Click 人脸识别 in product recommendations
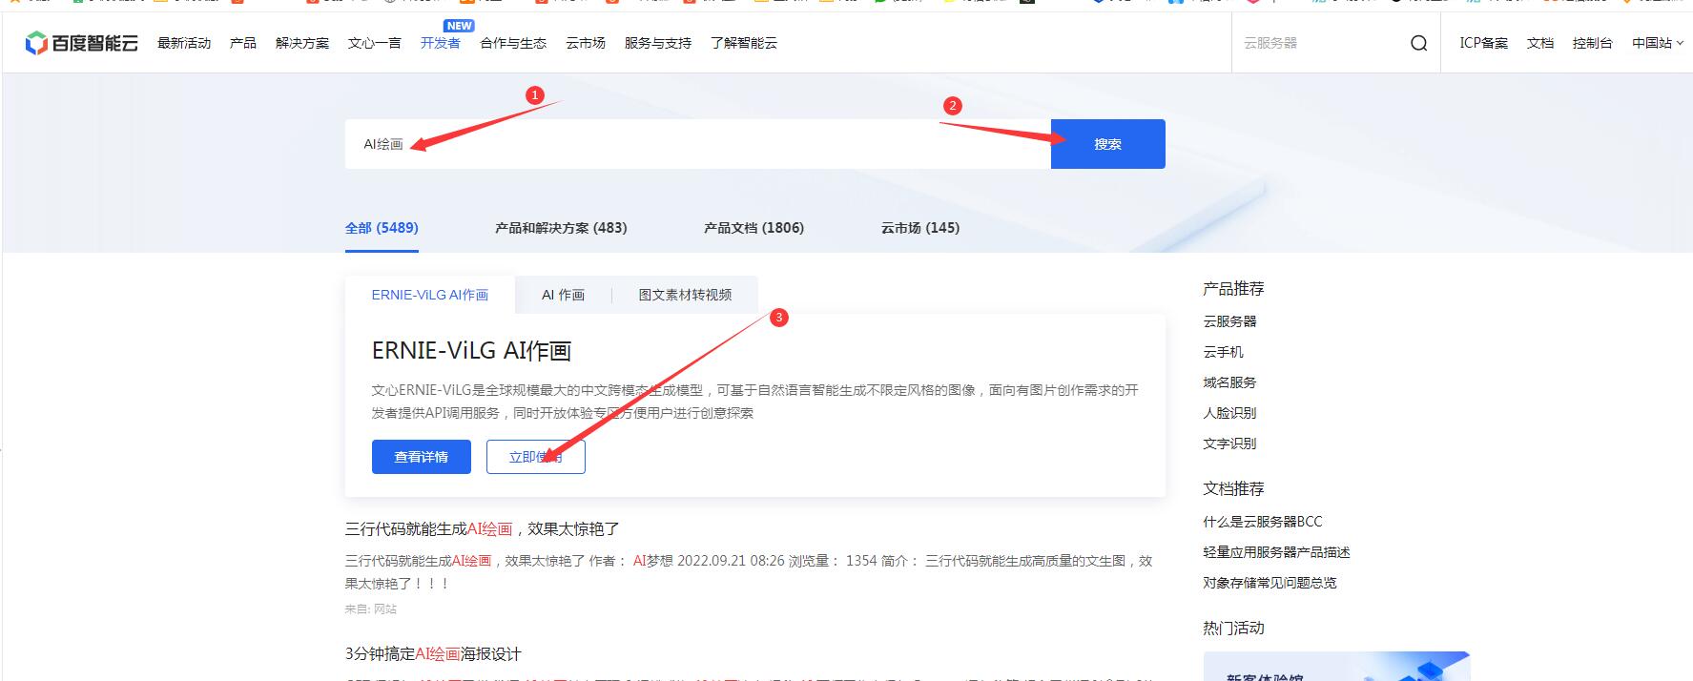 coord(1229,413)
